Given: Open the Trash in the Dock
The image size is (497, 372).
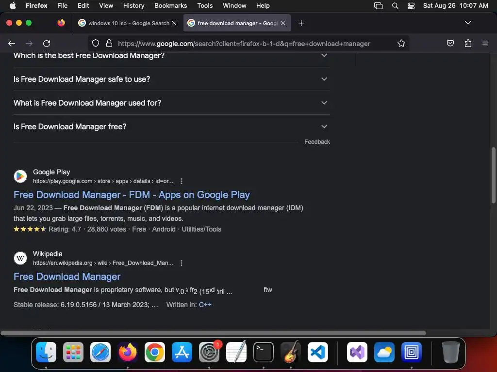Looking at the screenshot, I should [x=450, y=352].
